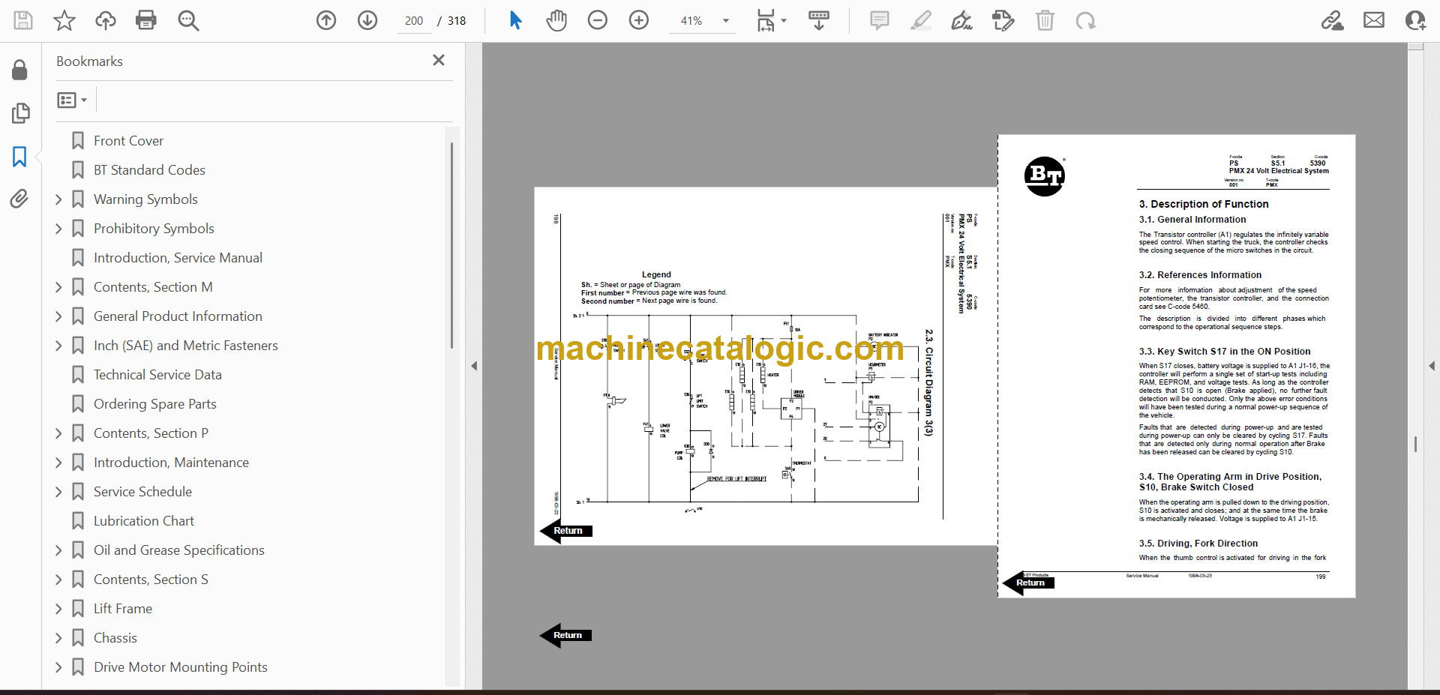Activate the hand pan tool
Viewport: 1440px width, 695px height.
[x=556, y=20]
